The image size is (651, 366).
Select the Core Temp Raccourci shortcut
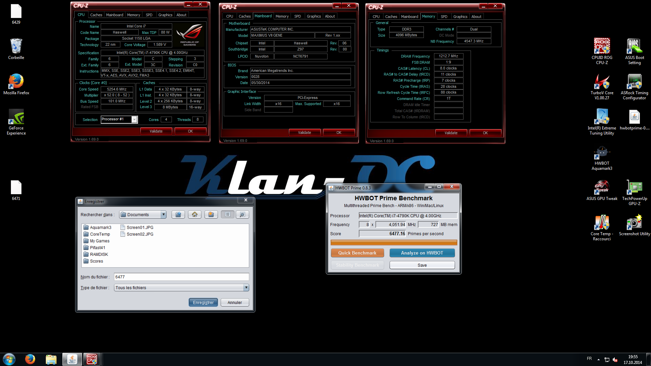pos(602,228)
